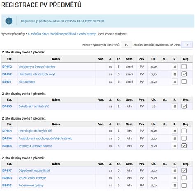Image resolution: width=195 pixels, height=191 pixels.
Task: Open the Bakalářský seminář (V) course link
Action: [34, 106]
